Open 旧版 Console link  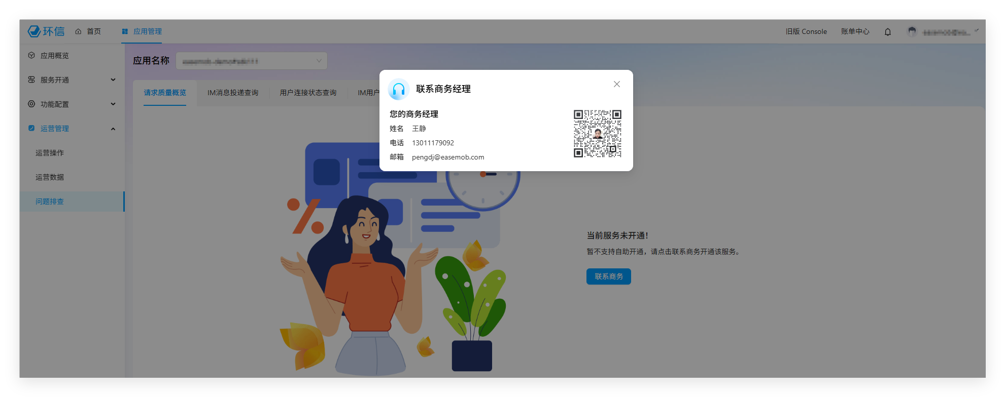tap(806, 31)
